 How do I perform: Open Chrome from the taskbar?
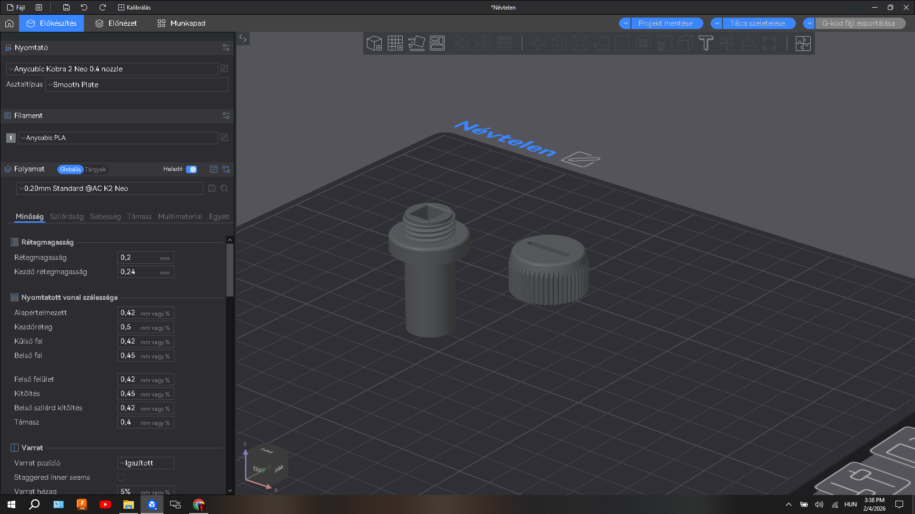[199, 504]
